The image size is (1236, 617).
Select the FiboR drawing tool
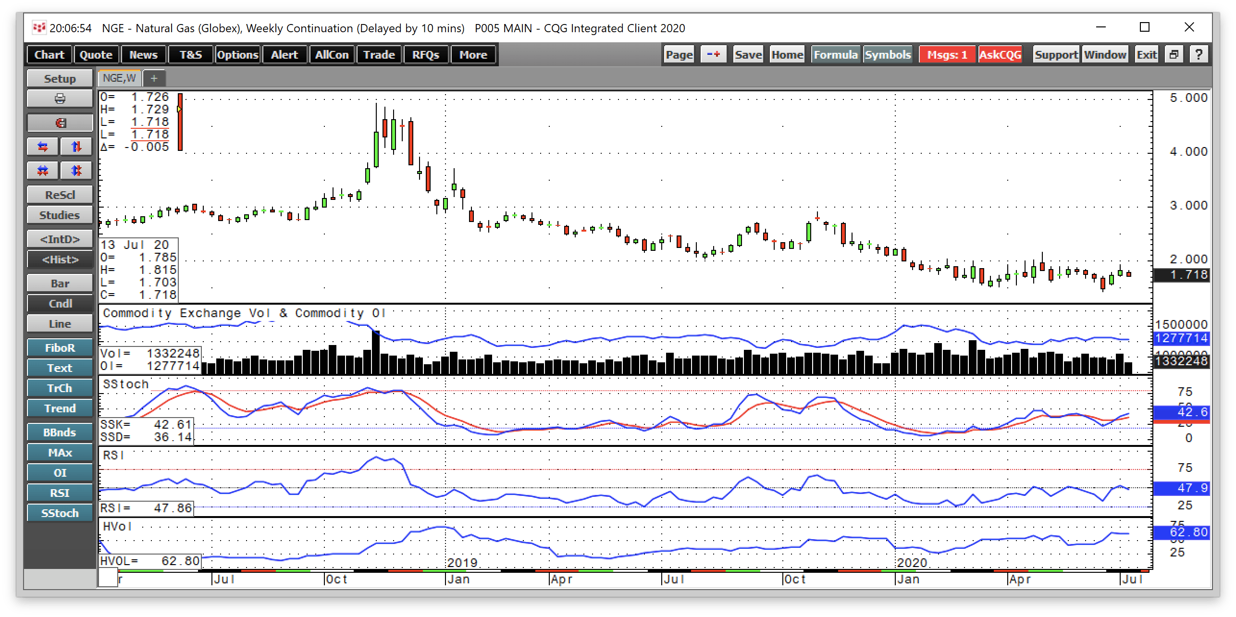60,347
